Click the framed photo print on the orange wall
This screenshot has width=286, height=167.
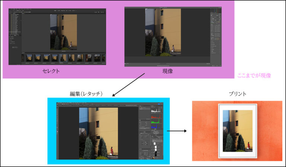(238, 130)
